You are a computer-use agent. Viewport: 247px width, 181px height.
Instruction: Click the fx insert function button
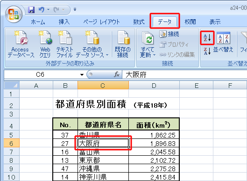pos(117,74)
